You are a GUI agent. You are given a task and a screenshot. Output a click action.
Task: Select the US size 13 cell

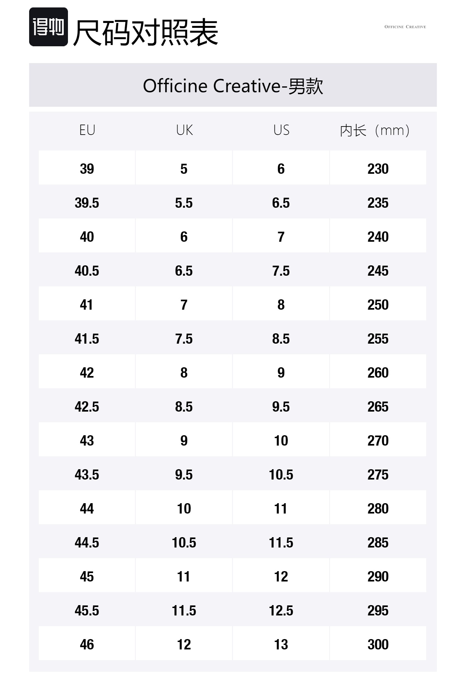[x=281, y=644]
